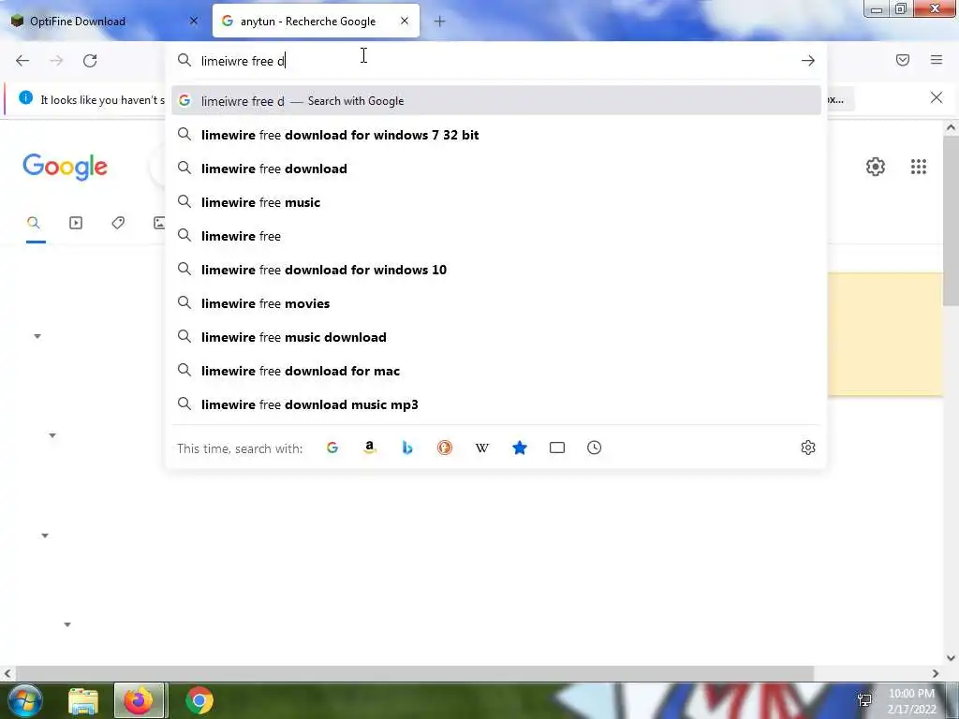The image size is (959, 719).
Task: Open a new tab with plus button
Action: coord(440,22)
